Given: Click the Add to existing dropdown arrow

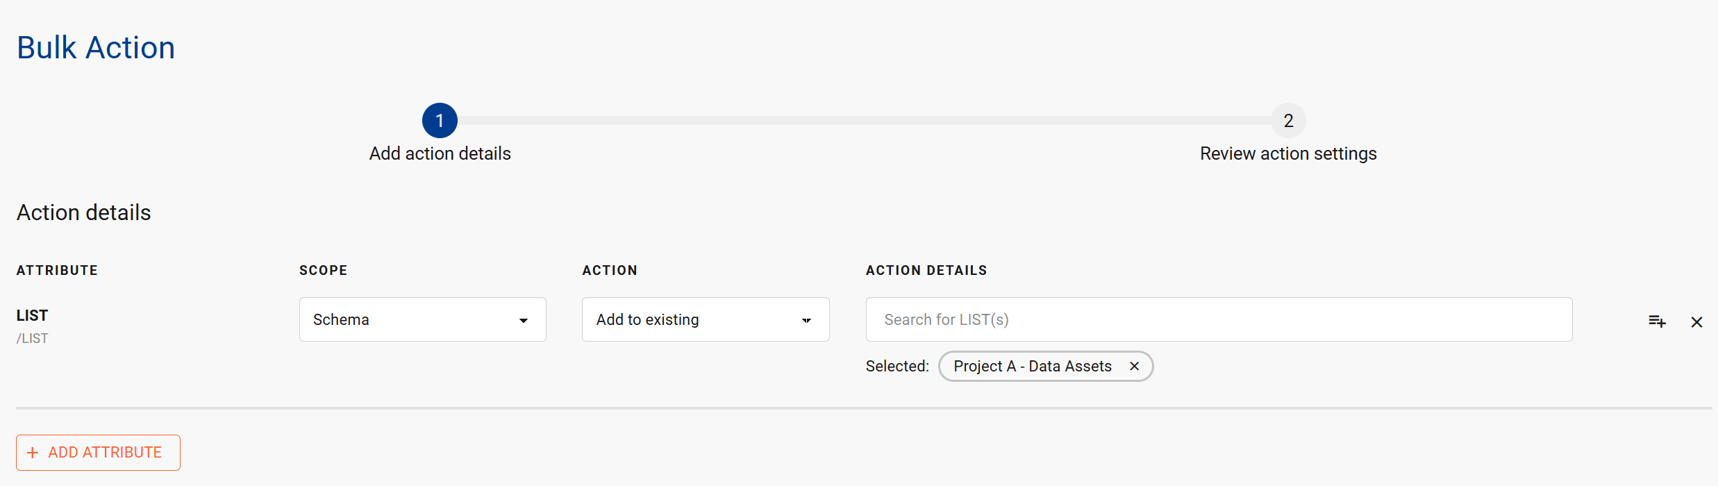Looking at the screenshot, I should (806, 320).
